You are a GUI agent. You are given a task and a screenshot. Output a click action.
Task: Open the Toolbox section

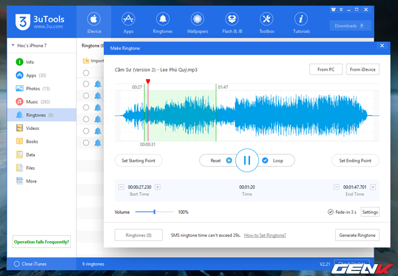tap(267, 22)
